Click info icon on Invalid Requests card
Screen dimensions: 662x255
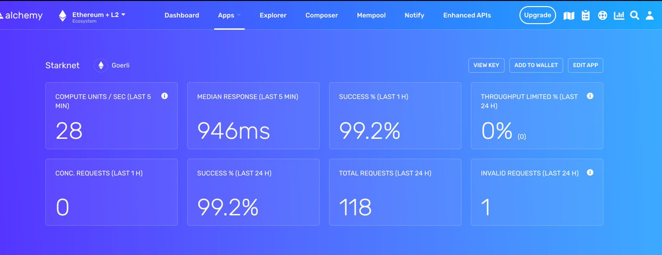pyautogui.click(x=590, y=172)
